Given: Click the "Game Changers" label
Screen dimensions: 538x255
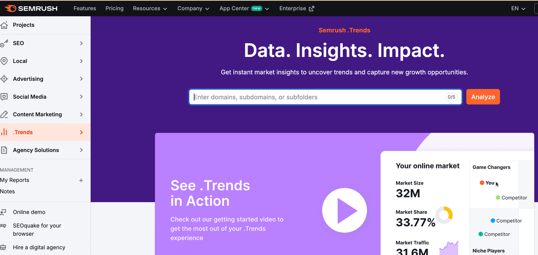Looking at the screenshot, I should coord(491,167).
